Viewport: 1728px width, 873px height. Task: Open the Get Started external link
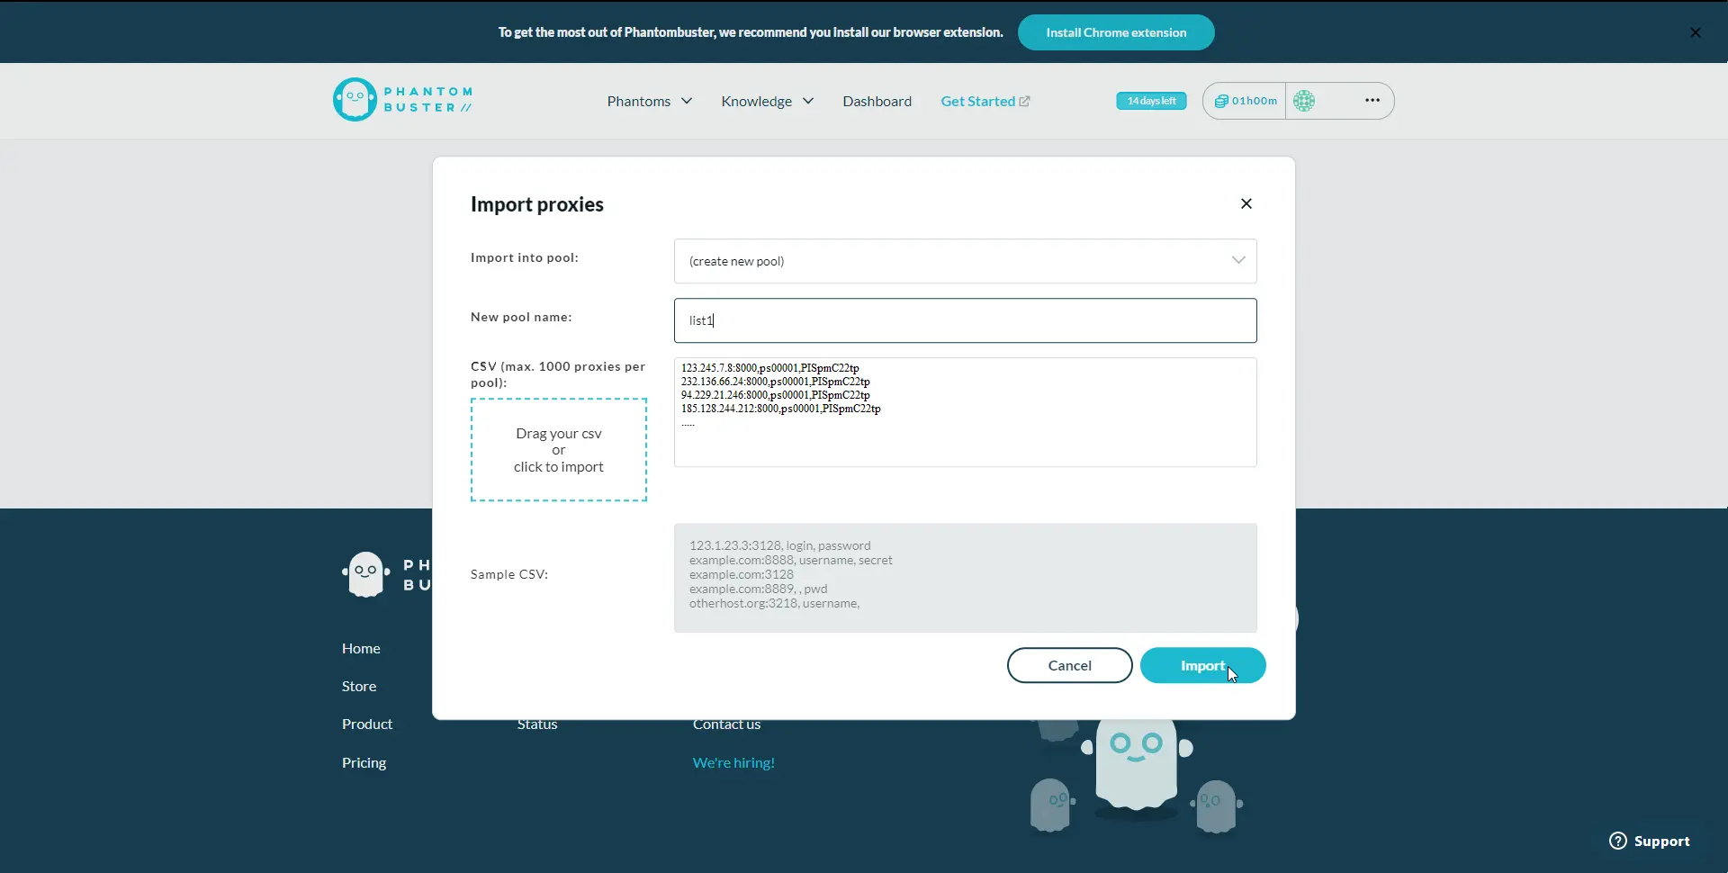(985, 101)
